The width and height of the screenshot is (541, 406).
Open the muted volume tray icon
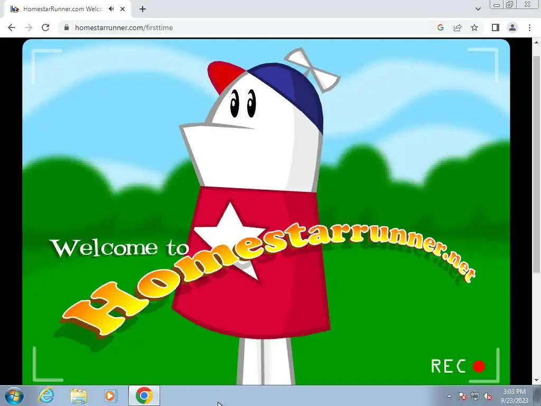[x=488, y=396]
